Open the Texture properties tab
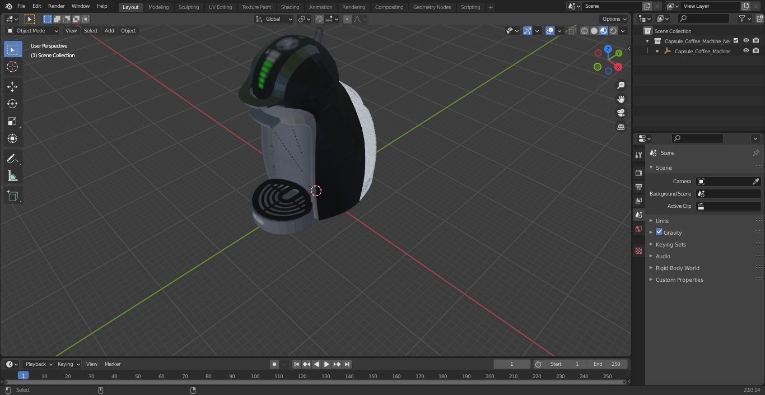Image resolution: width=765 pixels, height=395 pixels. click(x=638, y=250)
